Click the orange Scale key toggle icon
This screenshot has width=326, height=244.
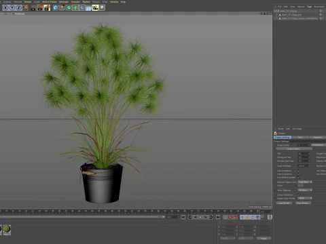click(x=247, y=217)
